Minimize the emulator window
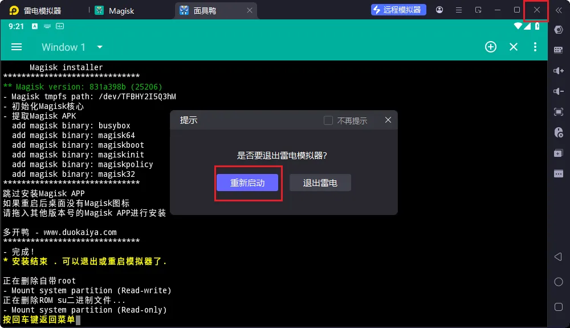Screen dimensions: 570x328 pyautogui.click(x=497, y=10)
